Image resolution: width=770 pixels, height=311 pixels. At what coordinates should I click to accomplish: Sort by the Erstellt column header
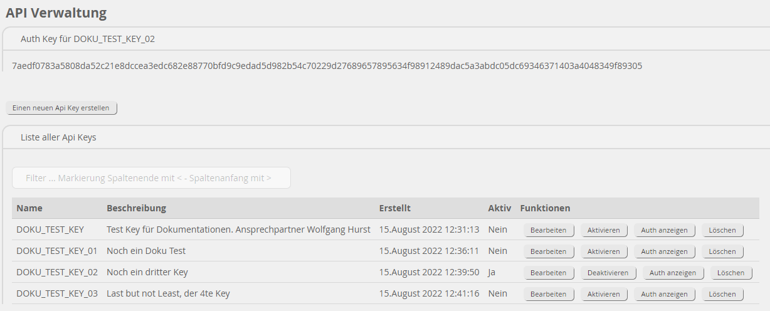click(395, 208)
